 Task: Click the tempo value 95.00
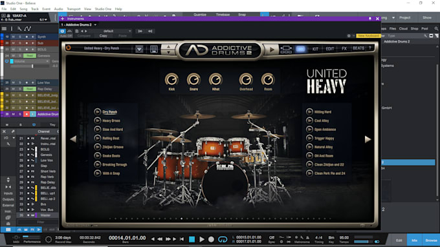tap(344, 238)
